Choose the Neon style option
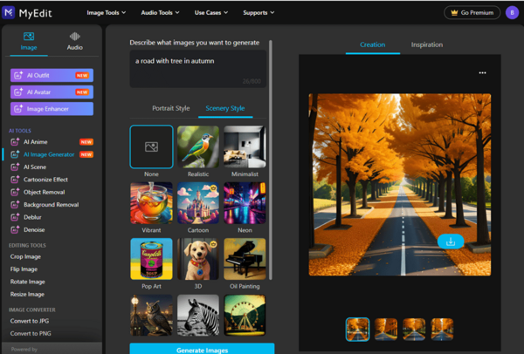Image resolution: width=524 pixels, height=354 pixels. pos(245,203)
